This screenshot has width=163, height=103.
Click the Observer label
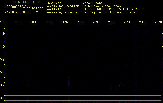pos(54,3)
